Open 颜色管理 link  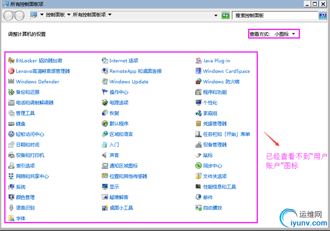(25, 197)
